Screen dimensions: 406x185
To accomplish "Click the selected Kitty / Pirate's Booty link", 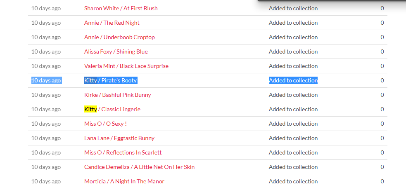I will [x=110, y=80].
